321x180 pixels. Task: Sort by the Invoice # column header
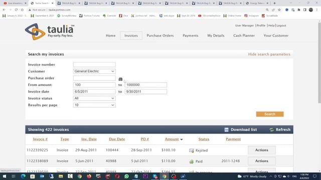[x=40, y=139]
